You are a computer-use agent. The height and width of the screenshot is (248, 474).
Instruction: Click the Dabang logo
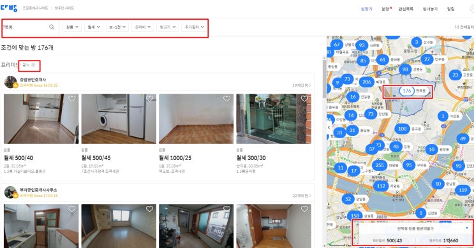coord(9,8)
